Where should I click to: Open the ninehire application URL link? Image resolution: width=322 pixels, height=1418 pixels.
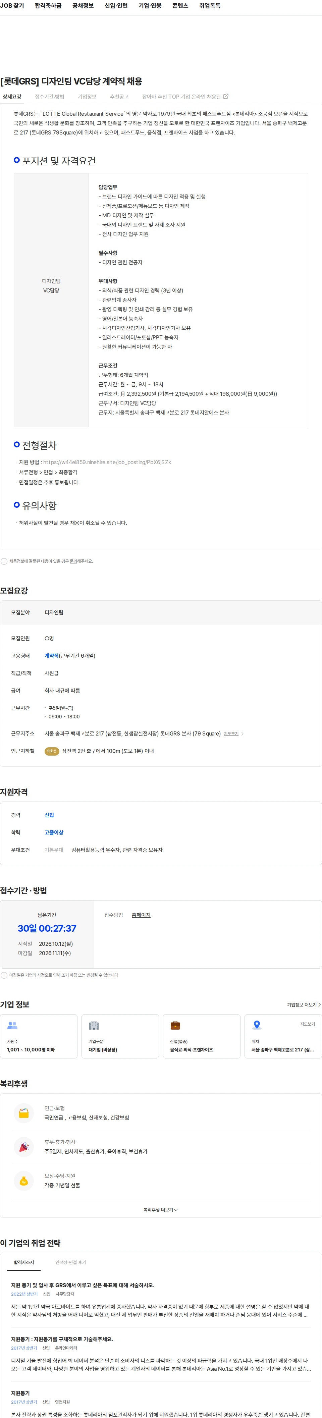(x=107, y=462)
